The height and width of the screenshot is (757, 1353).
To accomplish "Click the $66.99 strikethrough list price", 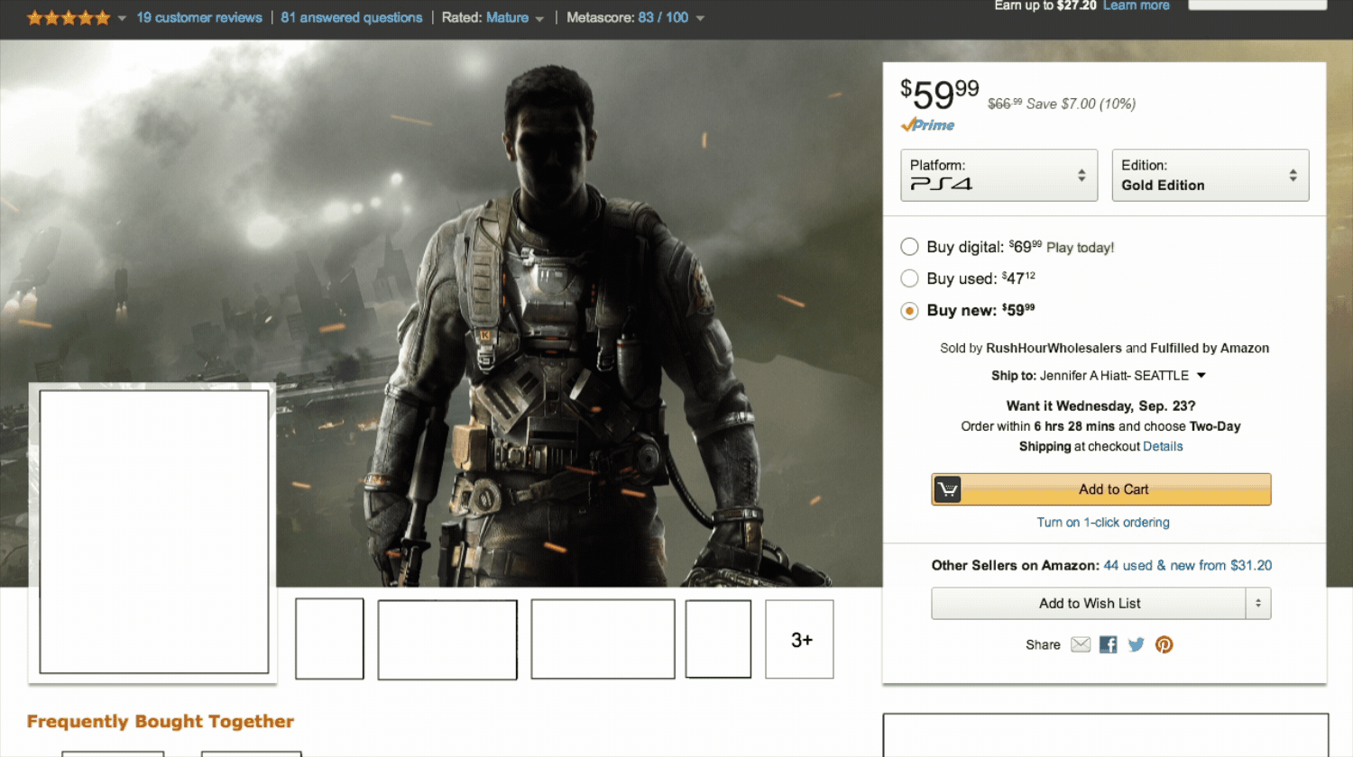I will click(x=1005, y=104).
